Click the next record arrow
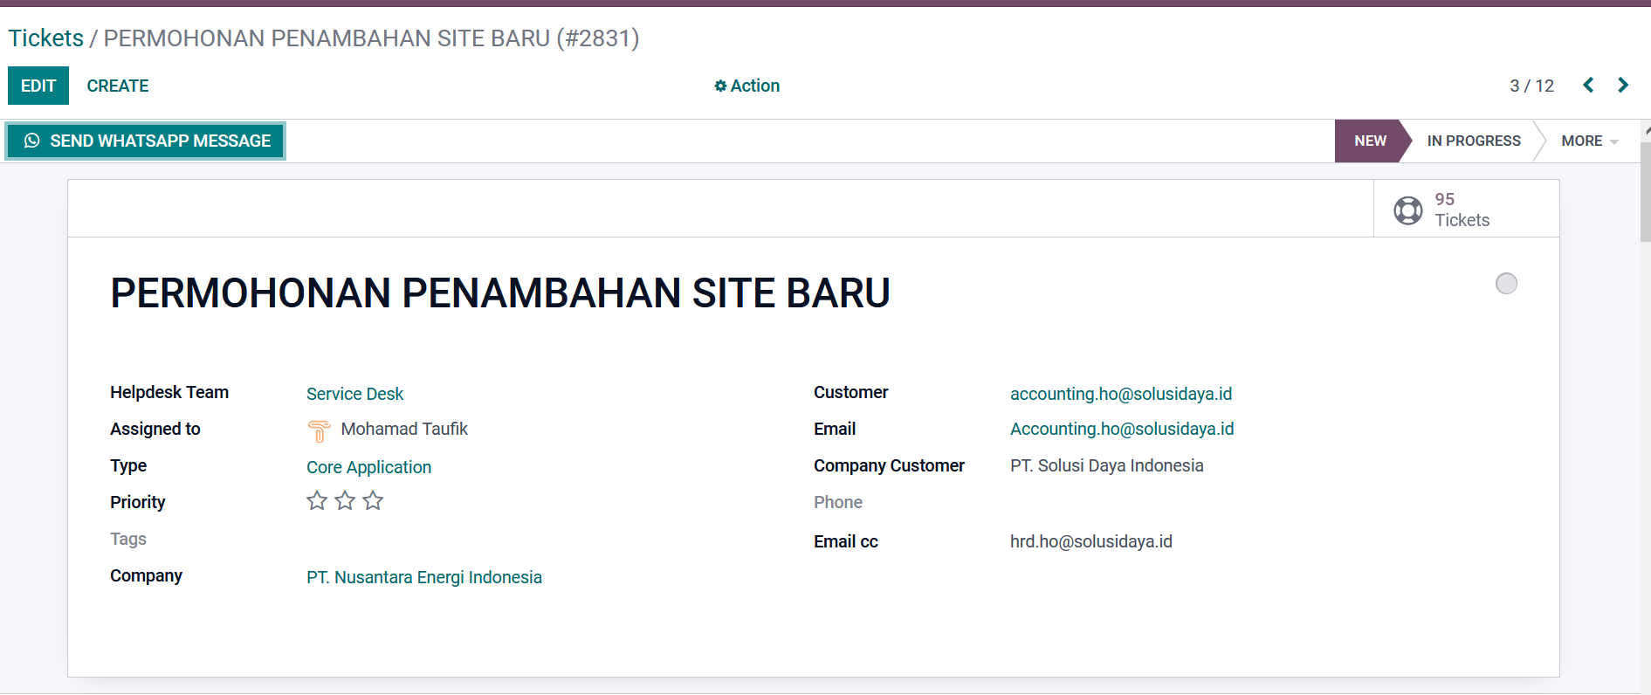 [1623, 86]
